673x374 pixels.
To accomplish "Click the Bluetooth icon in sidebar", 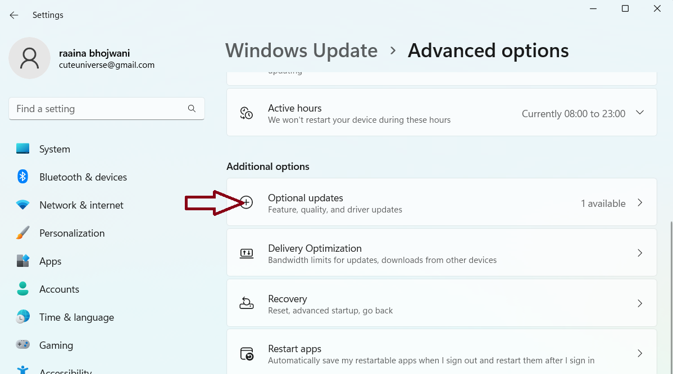I will pos(23,177).
